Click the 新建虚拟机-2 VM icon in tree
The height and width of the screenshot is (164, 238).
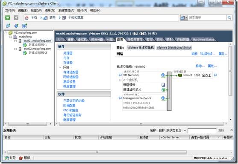(x=25, y=53)
